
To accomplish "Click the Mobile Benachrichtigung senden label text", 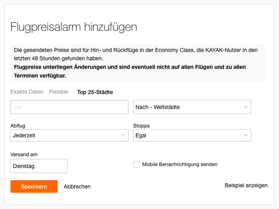I will pyautogui.click(x=179, y=164).
